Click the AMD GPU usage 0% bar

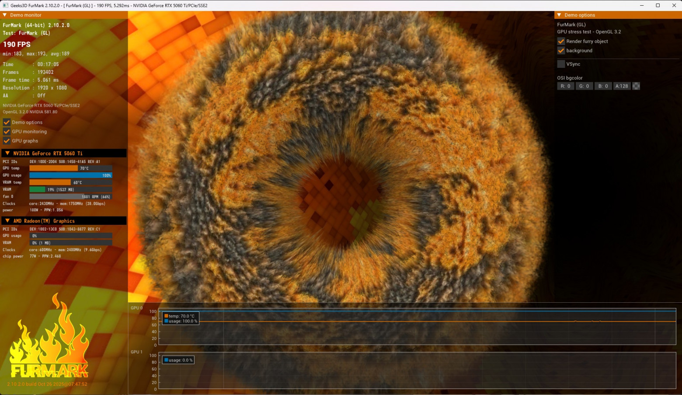pyautogui.click(x=71, y=236)
